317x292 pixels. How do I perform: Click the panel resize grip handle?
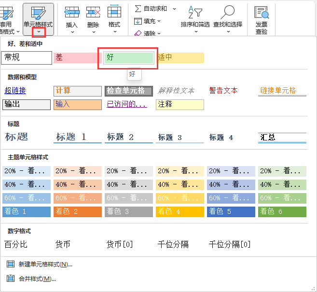[x=313, y=289]
